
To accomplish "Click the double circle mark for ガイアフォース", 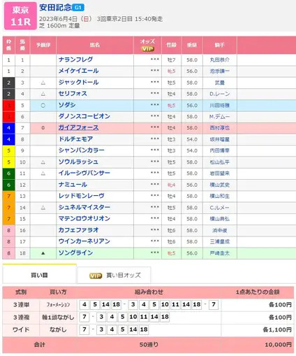I will 43,128.
